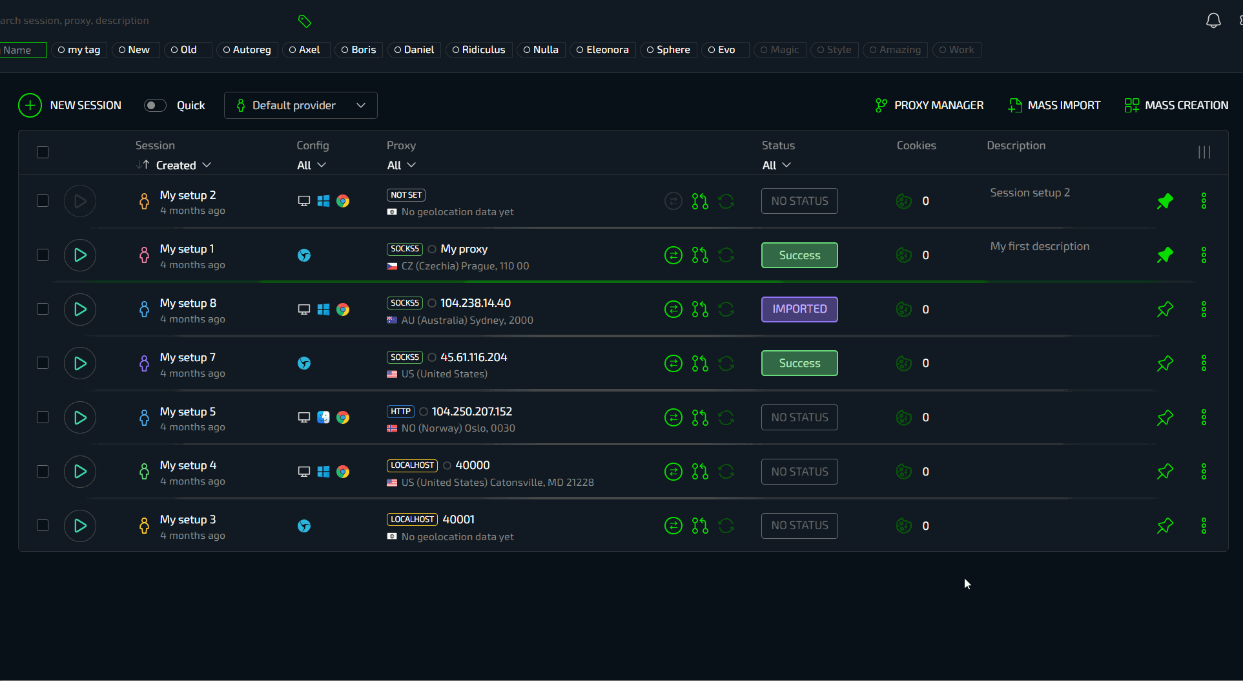The height and width of the screenshot is (681, 1243).
Task: Open cookies icon for My setup 5
Action: [903, 418]
